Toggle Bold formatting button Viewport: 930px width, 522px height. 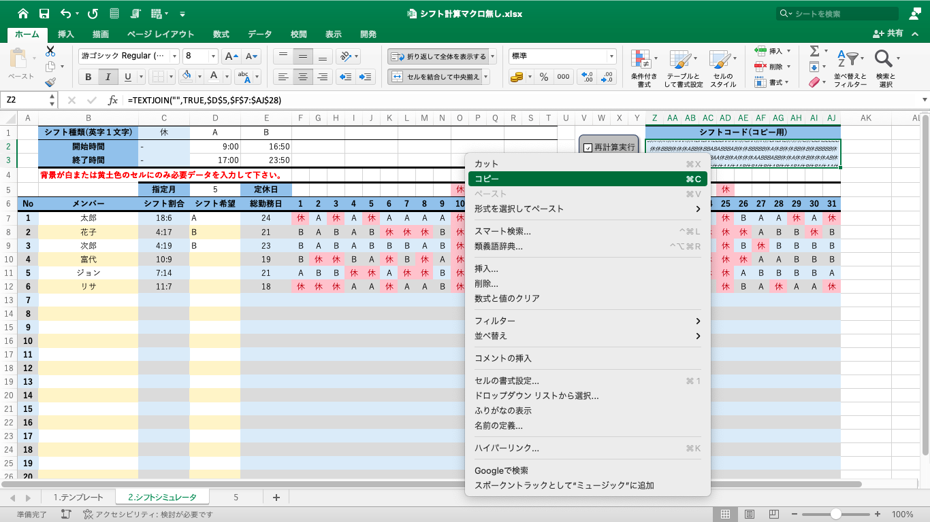pos(89,77)
